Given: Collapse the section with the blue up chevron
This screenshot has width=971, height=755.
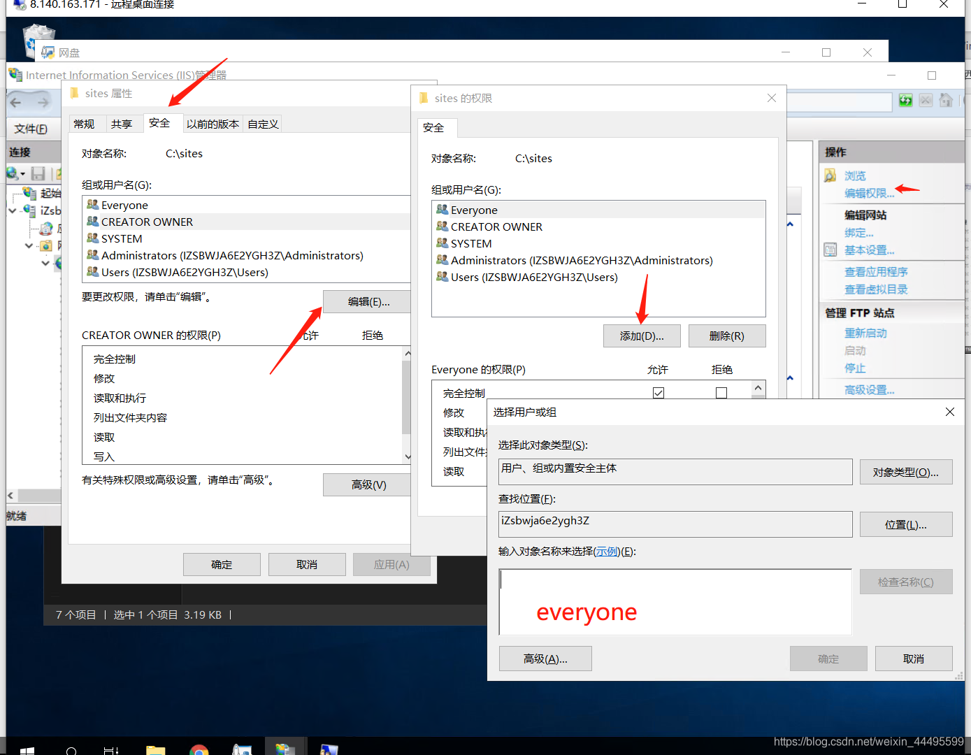Looking at the screenshot, I should point(790,224).
